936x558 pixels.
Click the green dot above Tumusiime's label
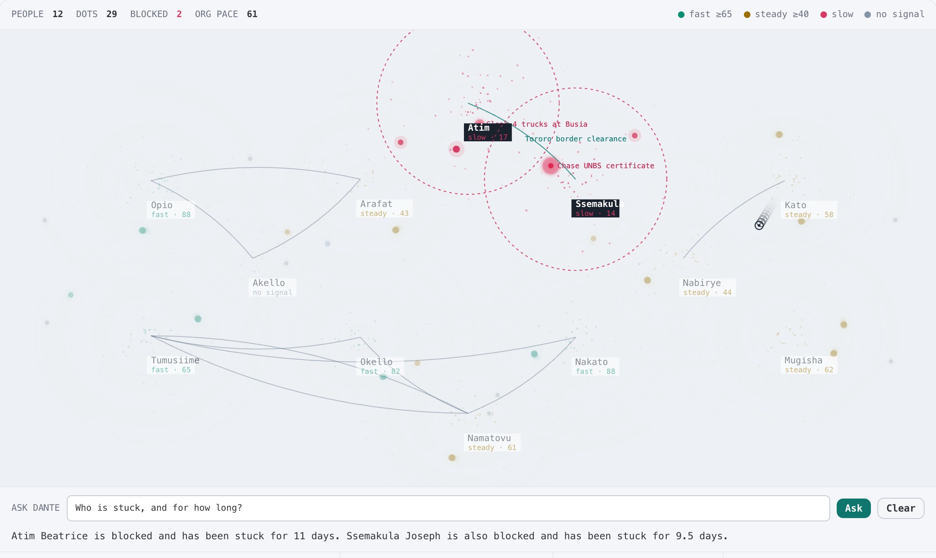[198, 319]
